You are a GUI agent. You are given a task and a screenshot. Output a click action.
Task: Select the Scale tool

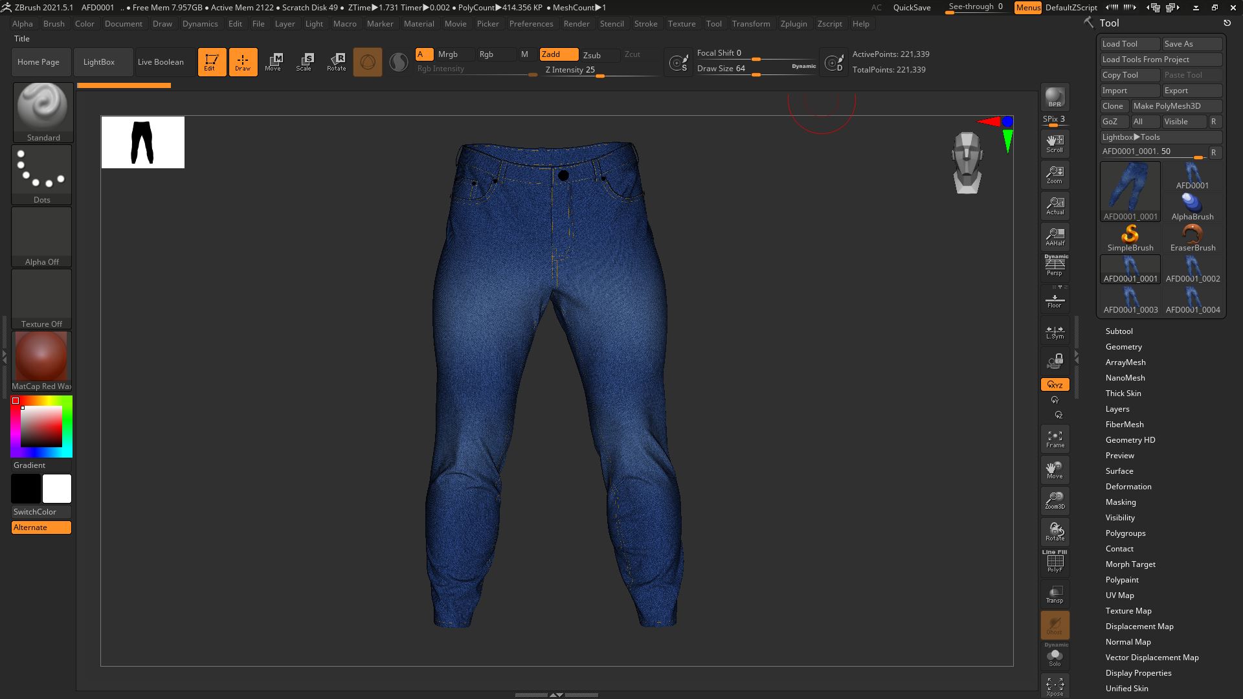pos(304,61)
